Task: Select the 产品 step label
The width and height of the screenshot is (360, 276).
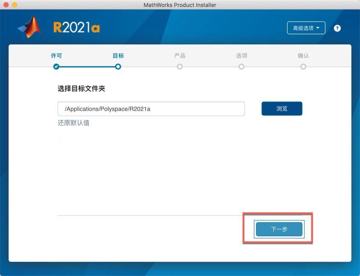Action: point(180,55)
